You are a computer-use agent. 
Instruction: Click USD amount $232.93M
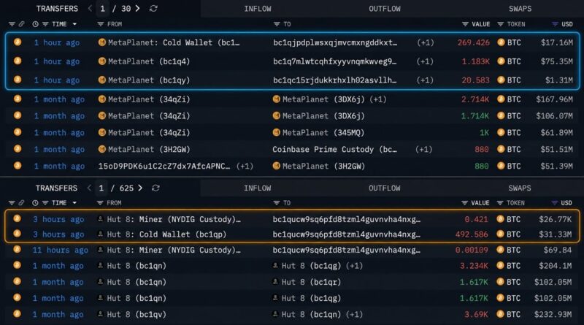553,315
